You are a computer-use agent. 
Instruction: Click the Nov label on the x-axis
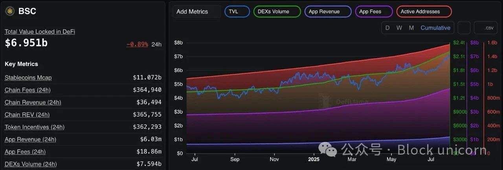274,159
